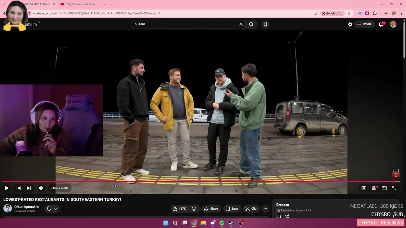Open the browser Extensions puzzle icon
Image resolution: width=406 pixels, height=228 pixels.
click(x=375, y=13)
